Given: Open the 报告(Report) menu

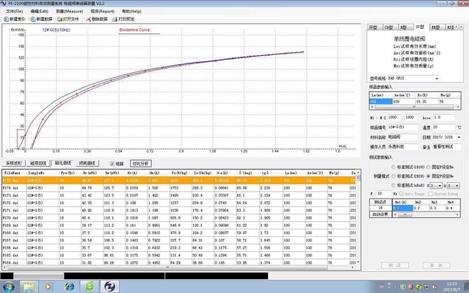Looking at the screenshot, I should (x=102, y=12).
